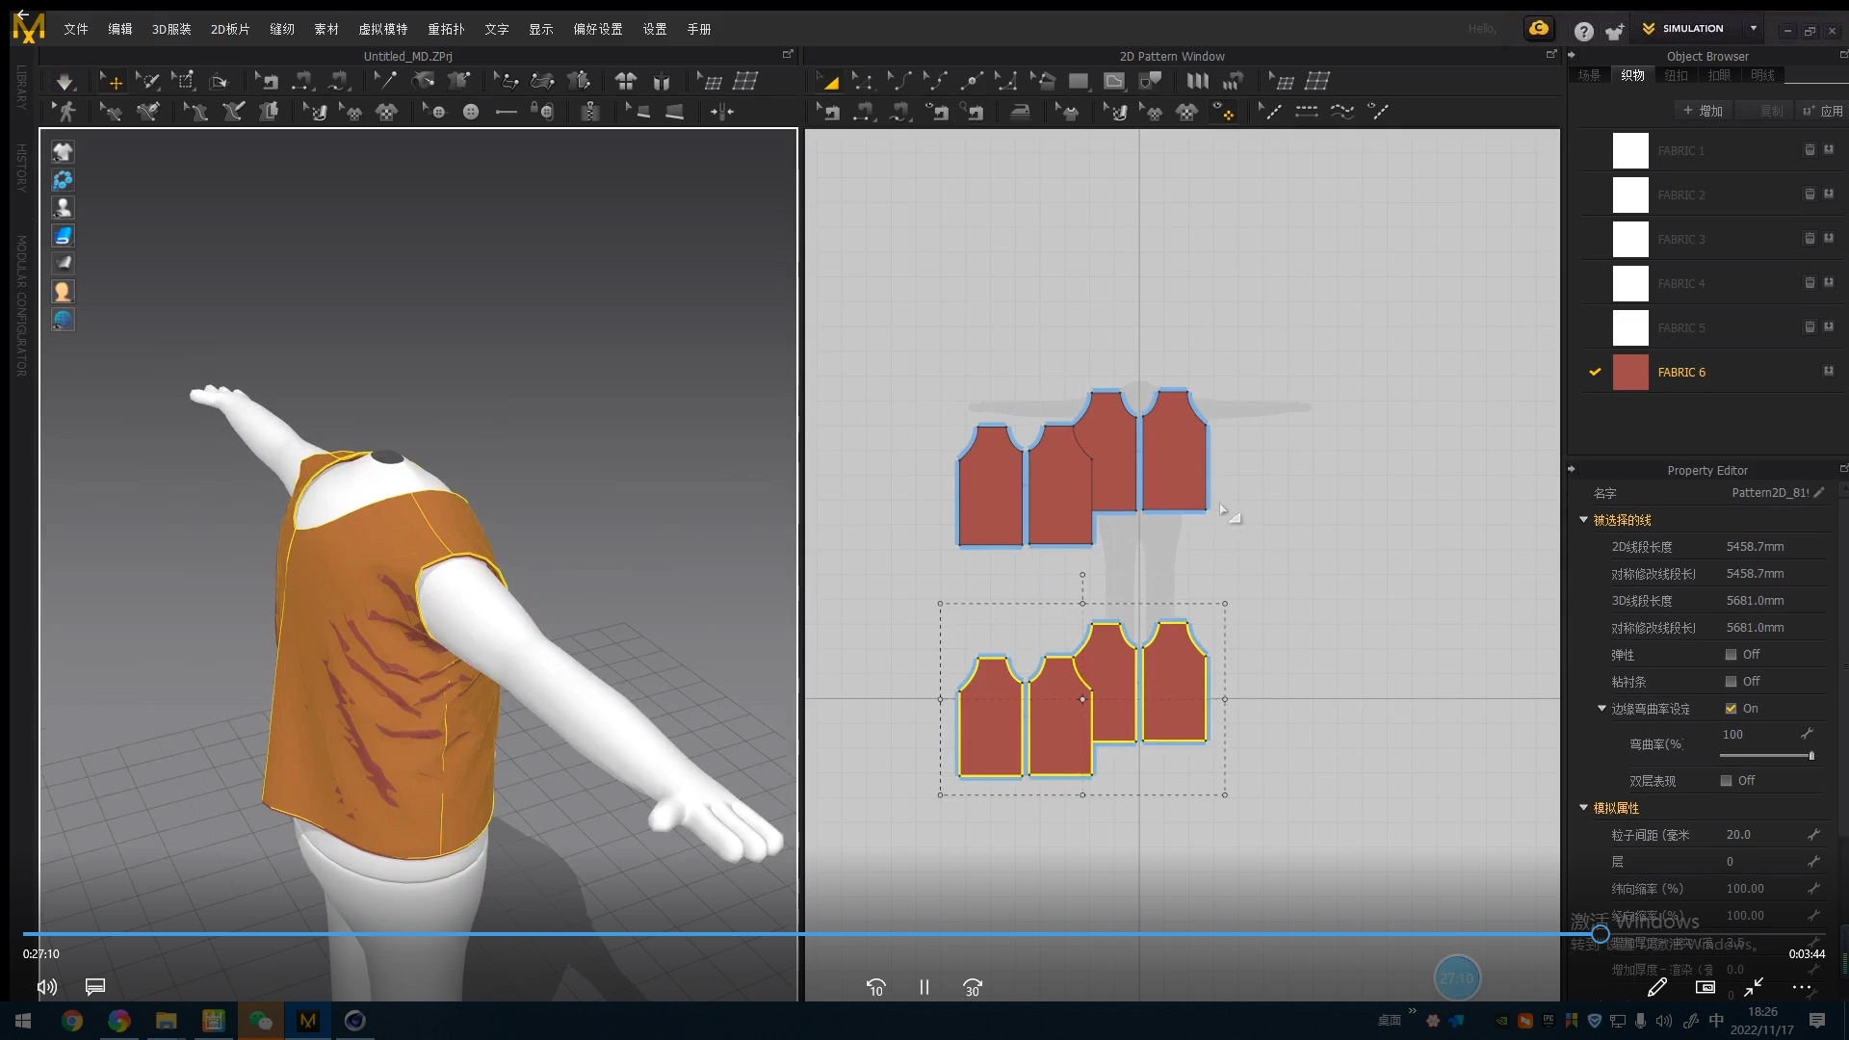Image resolution: width=1849 pixels, height=1040 pixels.
Task: Open the SIMULATION mode dropdown arrow
Action: coord(1754,28)
